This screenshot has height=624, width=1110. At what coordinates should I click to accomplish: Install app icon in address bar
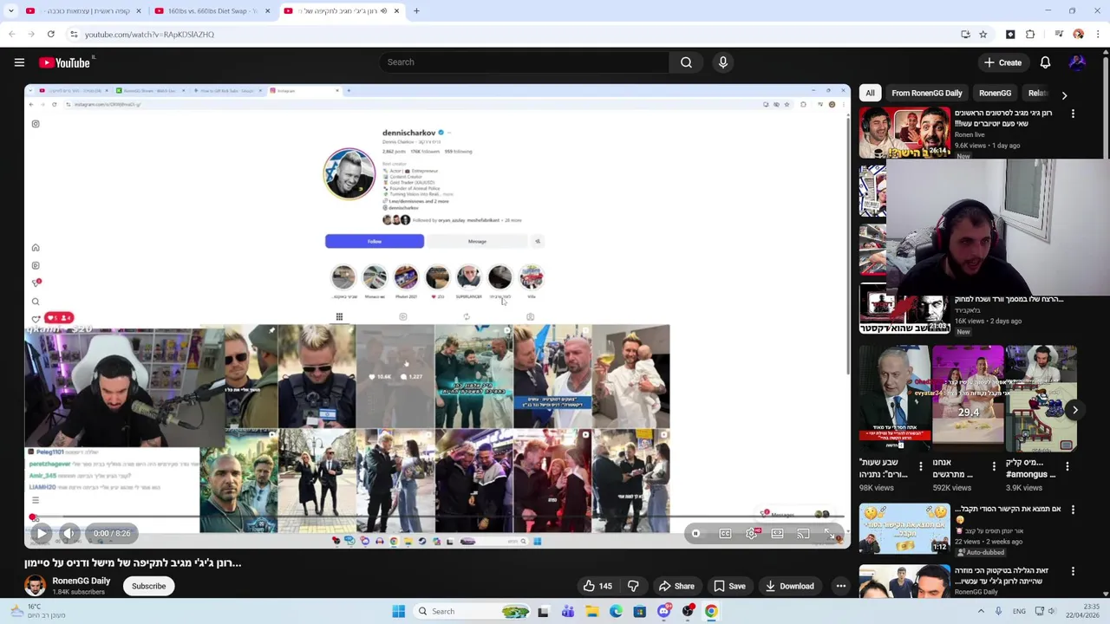[965, 35]
